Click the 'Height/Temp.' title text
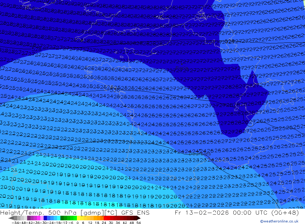 point(22,213)
